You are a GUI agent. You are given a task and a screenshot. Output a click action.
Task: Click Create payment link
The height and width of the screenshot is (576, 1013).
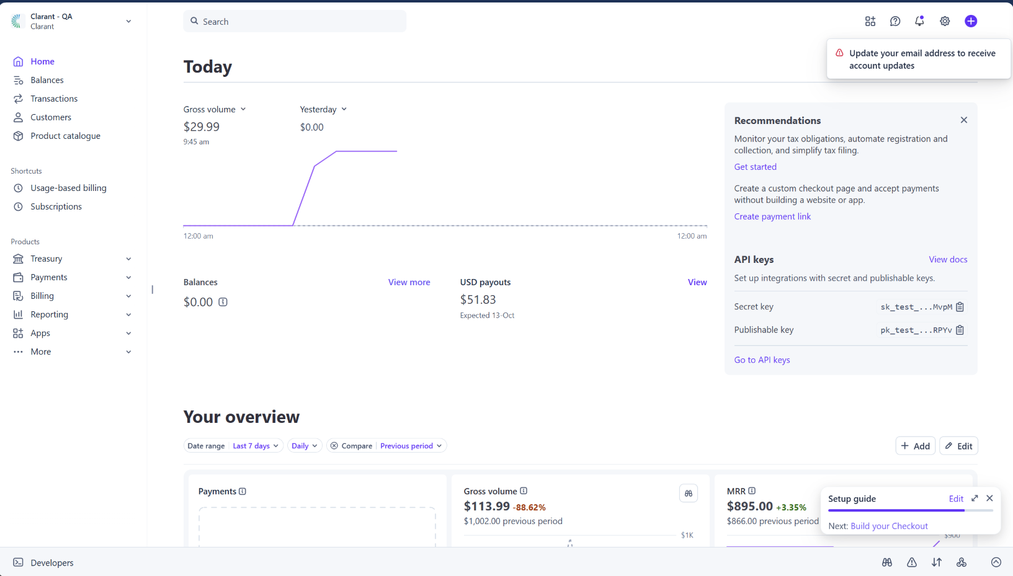click(x=772, y=216)
